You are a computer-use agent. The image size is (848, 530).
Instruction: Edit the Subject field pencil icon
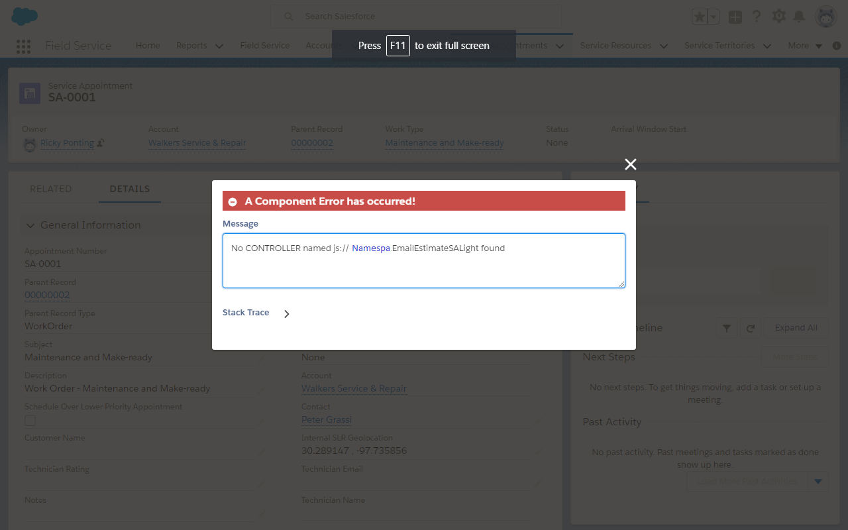261,358
